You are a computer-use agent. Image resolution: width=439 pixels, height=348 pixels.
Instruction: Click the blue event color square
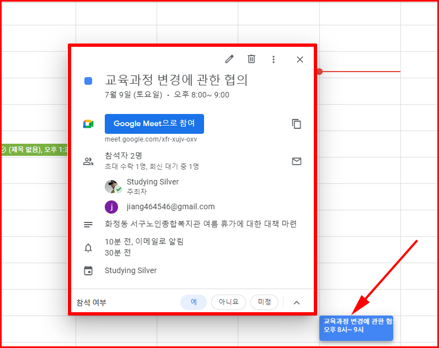(88, 81)
